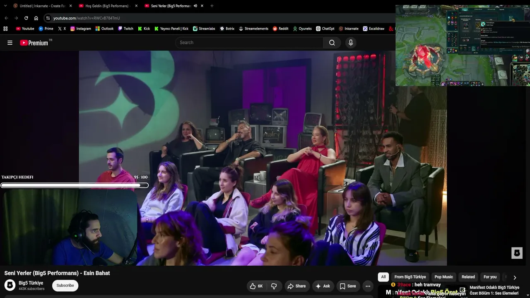Viewport: 530px width, 298px height.
Task: Open the Streamlabs bookmark
Action: [x=204, y=29]
